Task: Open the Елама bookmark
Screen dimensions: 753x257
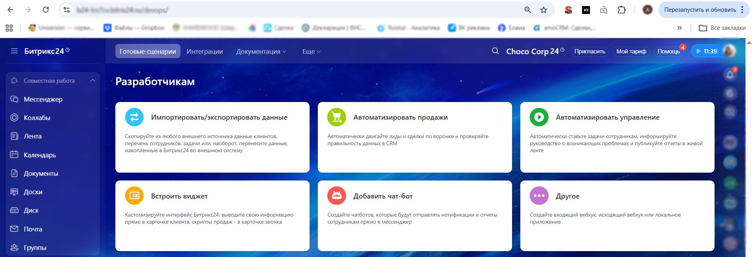Action: coord(511,28)
